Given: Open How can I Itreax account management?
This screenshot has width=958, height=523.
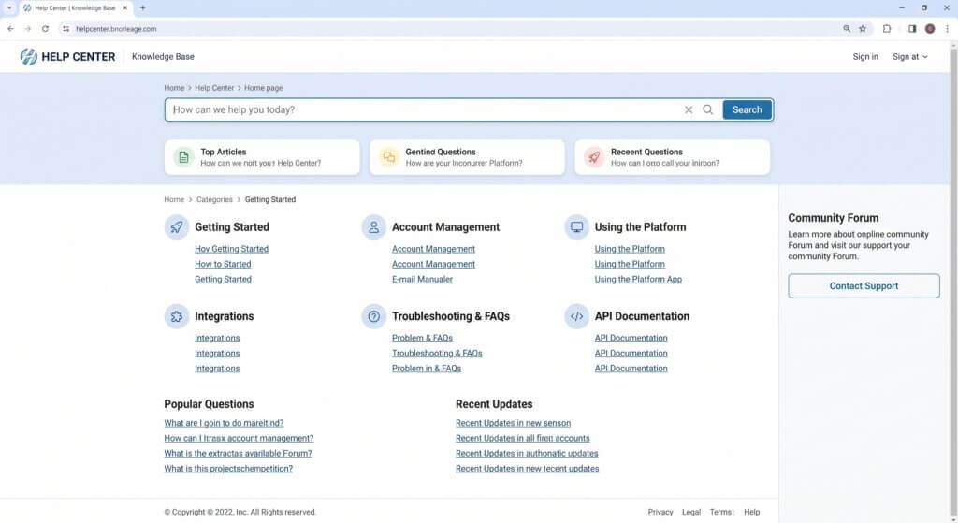Looking at the screenshot, I should tap(239, 439).
